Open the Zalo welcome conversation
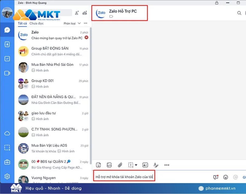Image resolution: width=246 pixels, height=194 pixels. 52,35
